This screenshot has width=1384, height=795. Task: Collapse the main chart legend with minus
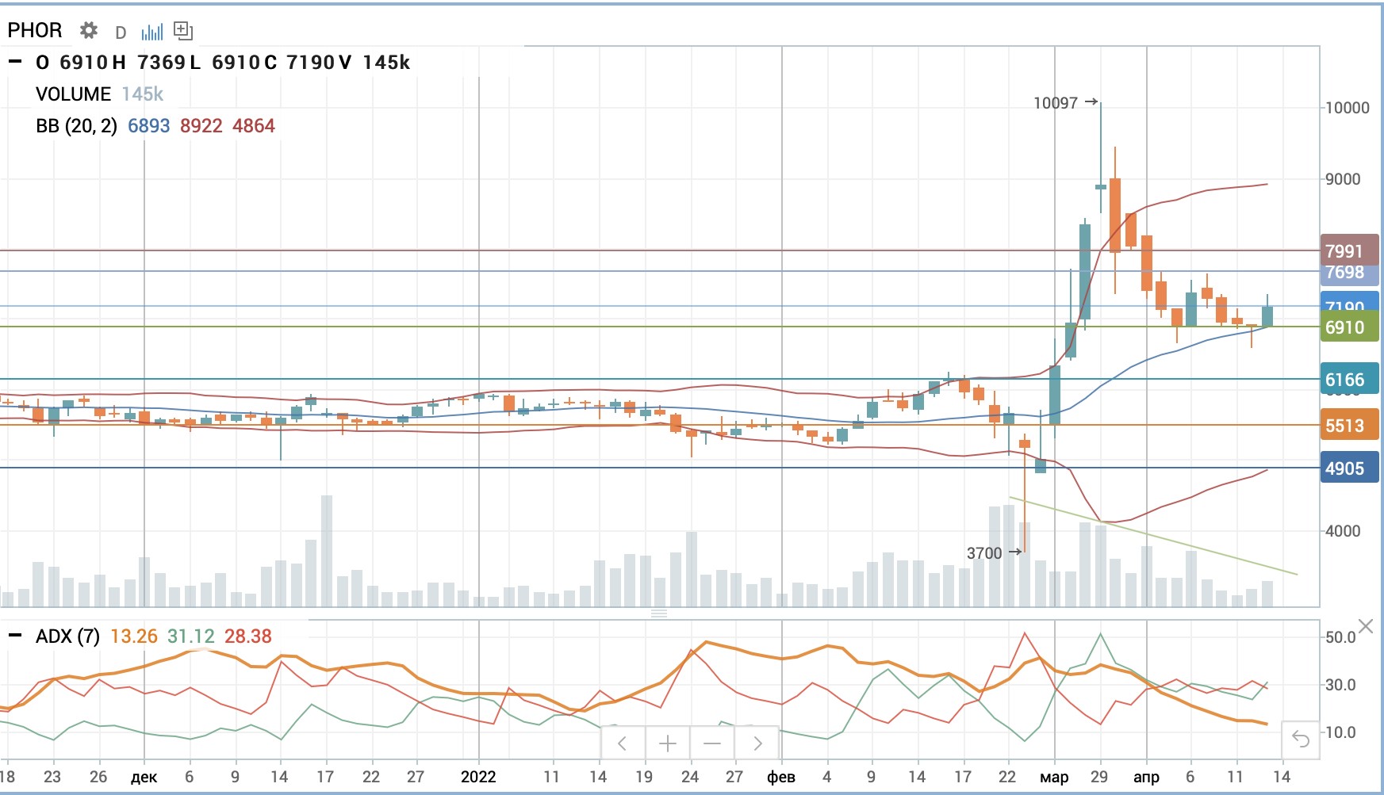[15, 62]
